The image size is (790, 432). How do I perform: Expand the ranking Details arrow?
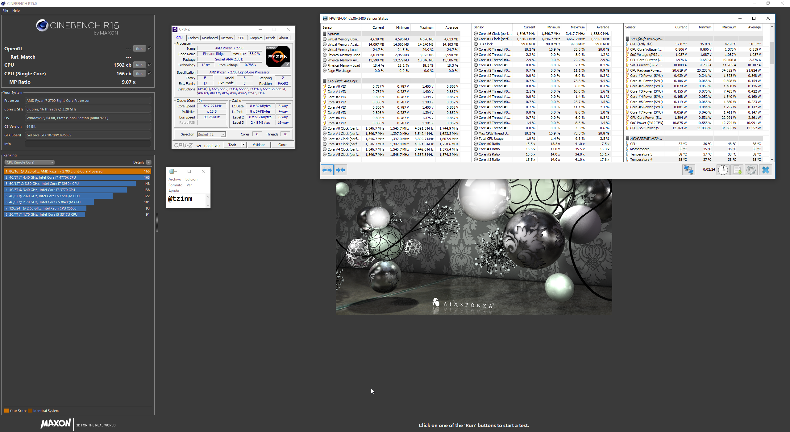(149, 162)
